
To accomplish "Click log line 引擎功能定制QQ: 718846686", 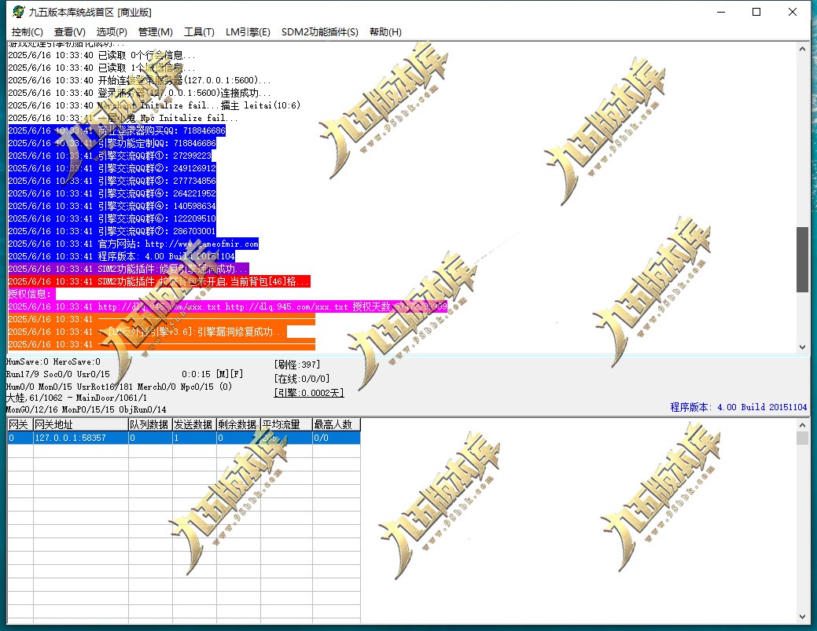I will pyautogui.click(x=112, y=143).
